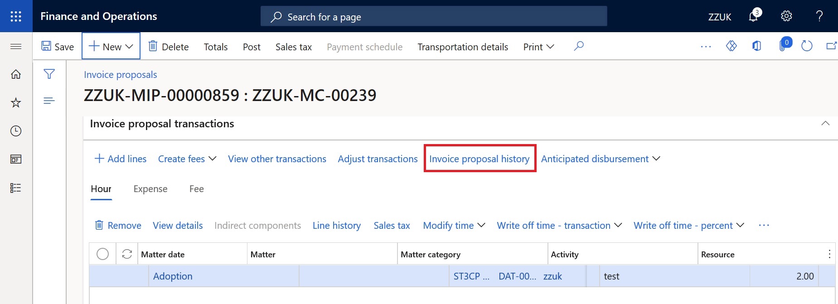Select all rows with grid header circle
Screen dimensions: 838x304
click(x=103, y=254)
